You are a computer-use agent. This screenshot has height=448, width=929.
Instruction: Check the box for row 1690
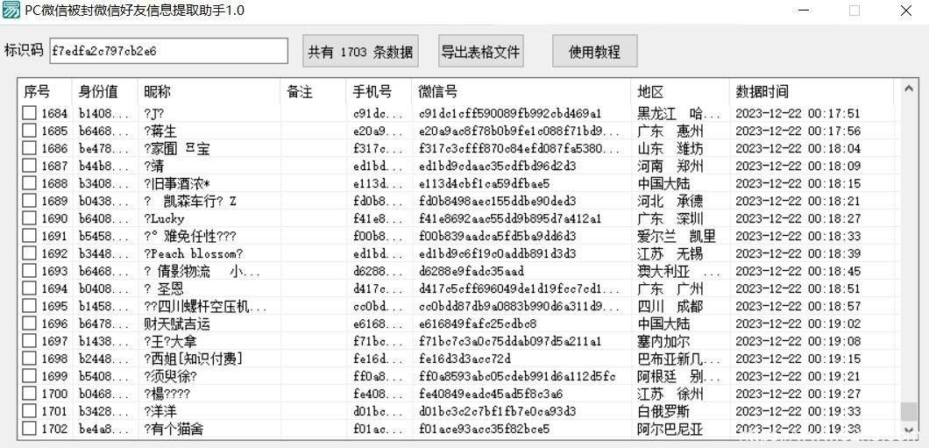(30, 218)
